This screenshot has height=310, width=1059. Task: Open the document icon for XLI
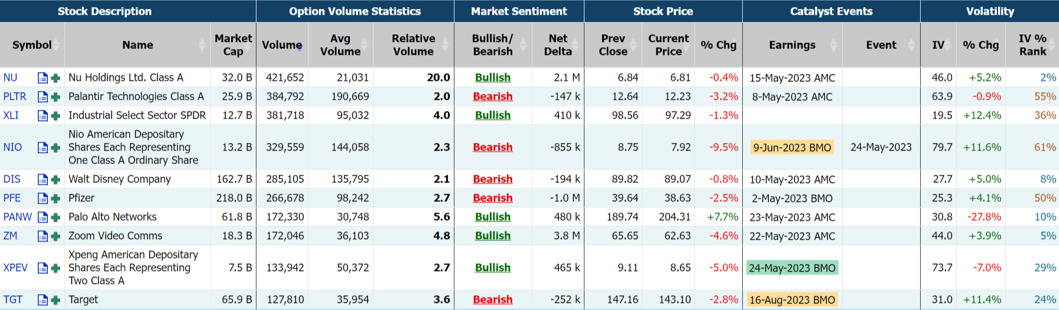click(43, 116)
